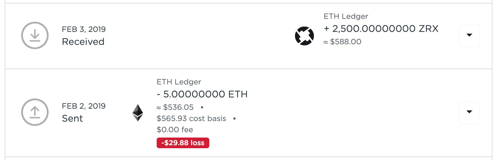Select the - 5.00000000 ETH amount
Viewport: 496px width, 160px height.
coord(202,94)
